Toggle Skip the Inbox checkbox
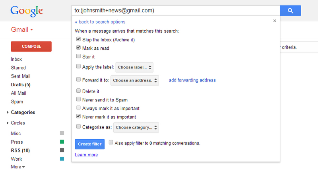This screenshot has height=179, width=318. (78, 39)
